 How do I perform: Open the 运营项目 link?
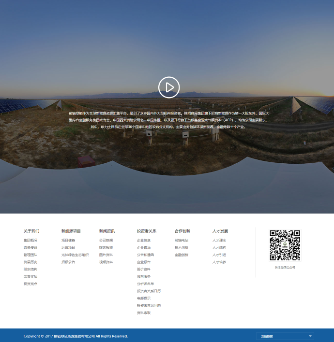(x=68, y=247)
